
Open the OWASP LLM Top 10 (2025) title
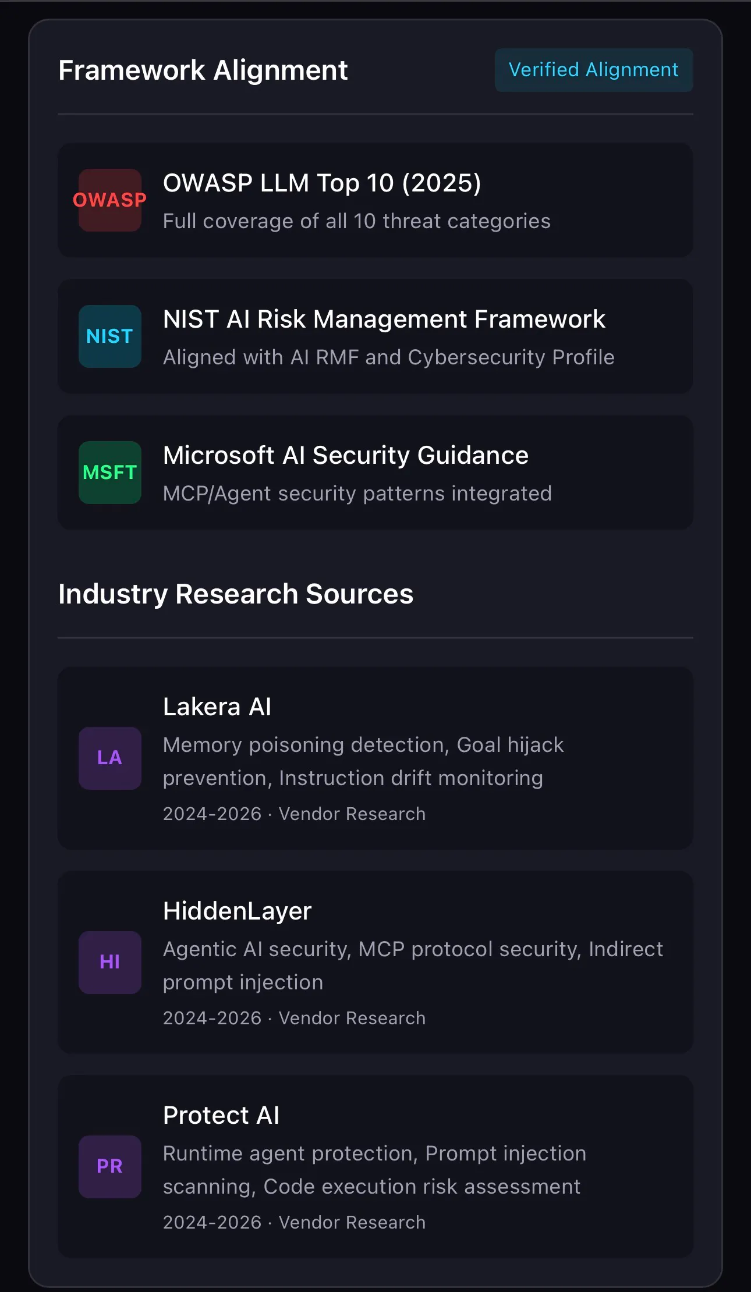point(322,183)
